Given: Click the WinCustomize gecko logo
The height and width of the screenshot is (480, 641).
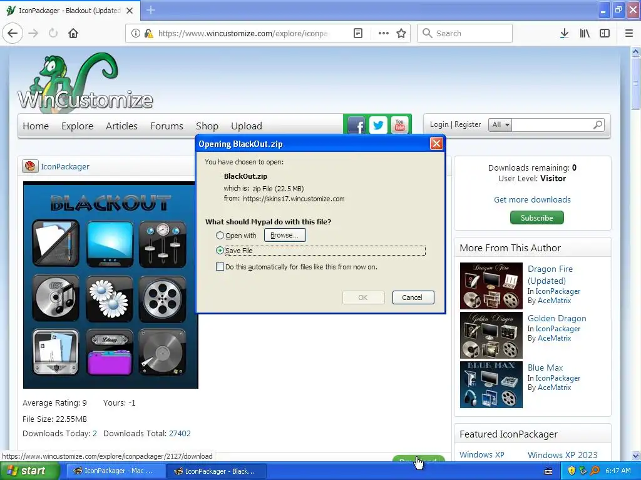Looking at the screenshot, I should pyautogui.click(x=85, y=82).
